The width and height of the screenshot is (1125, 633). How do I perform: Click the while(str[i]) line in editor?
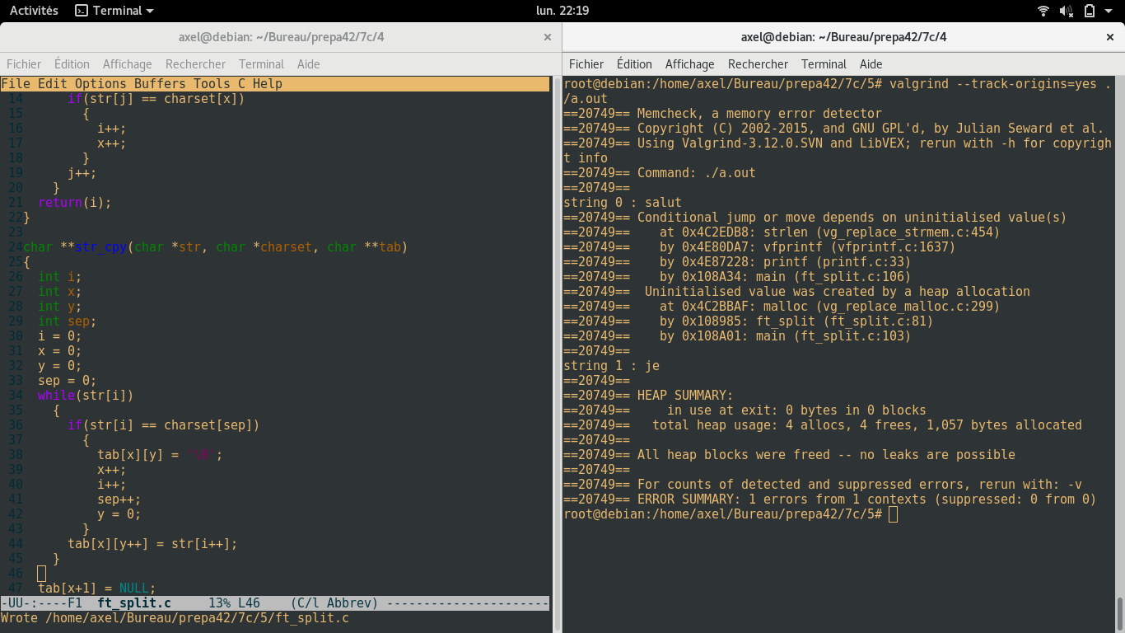point(86,396)
